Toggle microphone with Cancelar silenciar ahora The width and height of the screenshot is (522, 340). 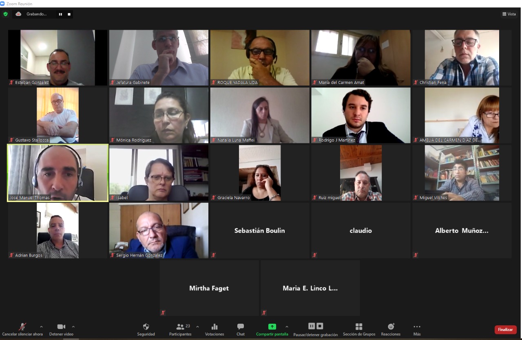click(22, 329)
